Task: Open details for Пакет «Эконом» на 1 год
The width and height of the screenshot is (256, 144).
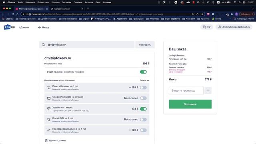Action: click(65, 89)
